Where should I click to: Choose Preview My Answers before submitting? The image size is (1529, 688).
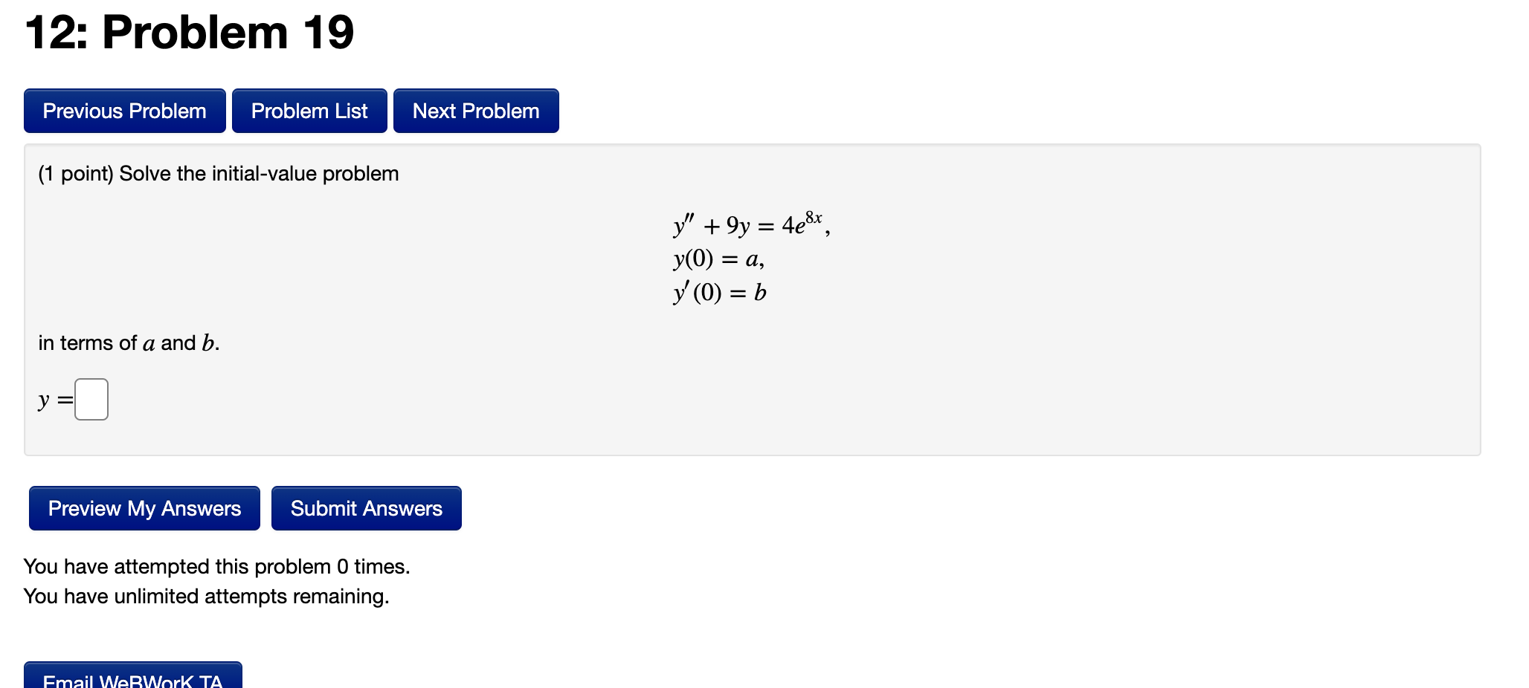tap(144, 508)
